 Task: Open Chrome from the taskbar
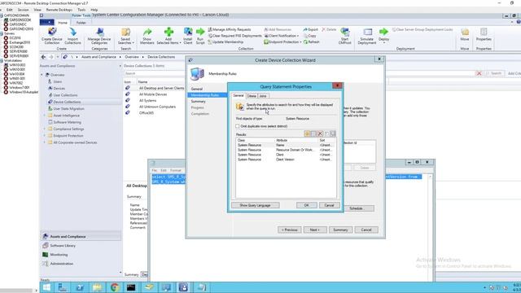(115, 287)
